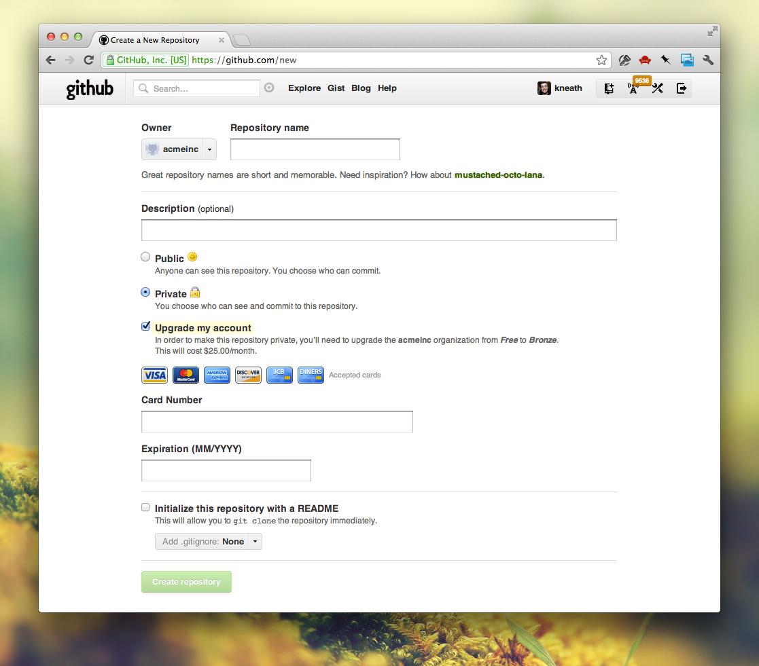This screenshot has height=666, width=759.
Task: Click the search options gear icon
Action: (269, 88)
